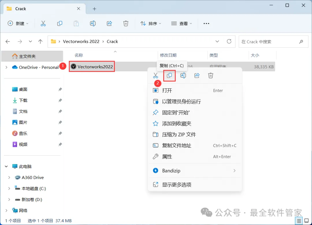Click the Share icon in the top toolbar
This screenshot has height=225, width=312.
click(x=109, y=23)
